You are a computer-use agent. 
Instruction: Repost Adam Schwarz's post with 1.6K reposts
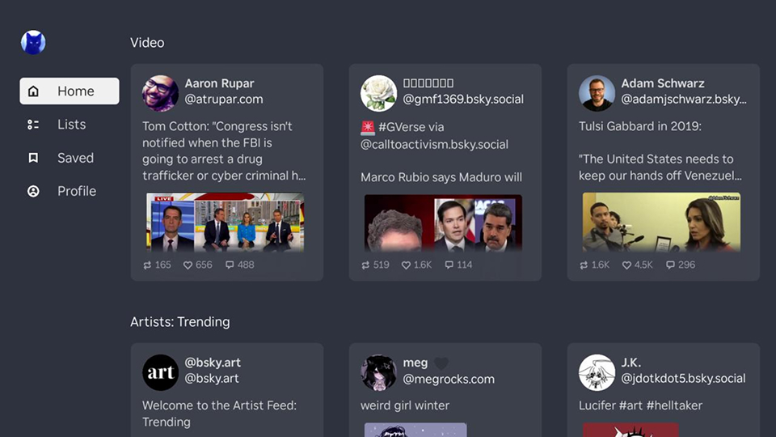tap(594, 265)
